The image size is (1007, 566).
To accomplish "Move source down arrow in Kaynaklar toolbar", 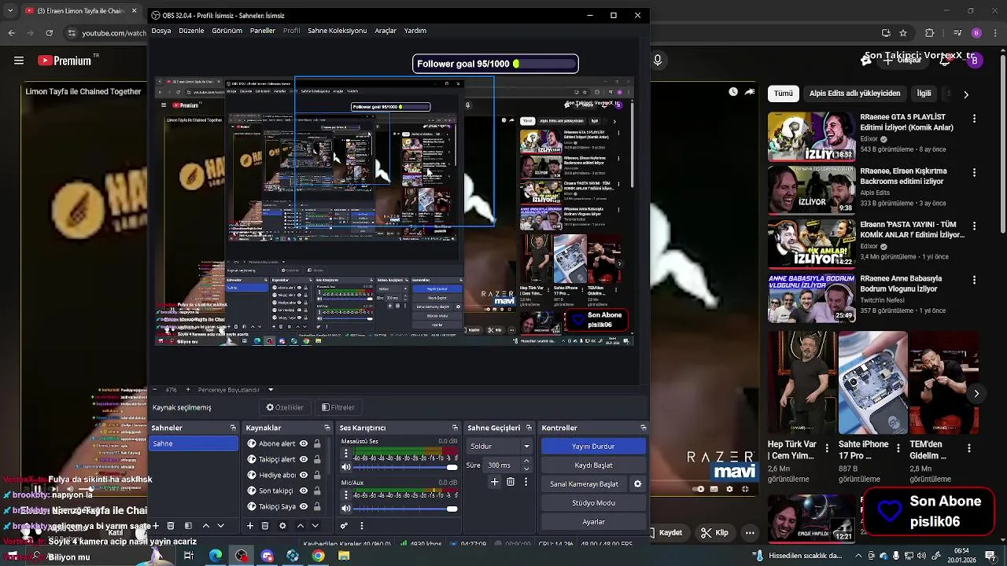I will pos(315,526).
